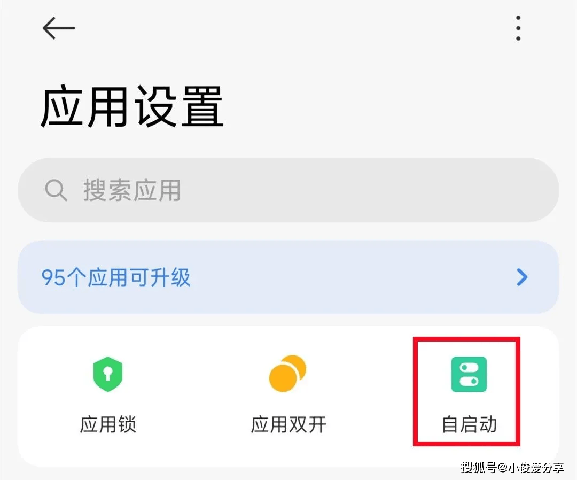This screenshot has width=577, height=480.
Task: Open the 95个应用可升级 link
Action: [115, 277]
